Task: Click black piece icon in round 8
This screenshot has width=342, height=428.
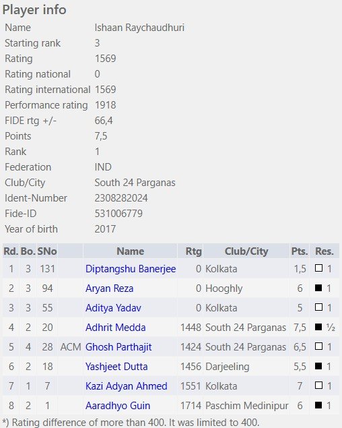Action: [318, 405]
